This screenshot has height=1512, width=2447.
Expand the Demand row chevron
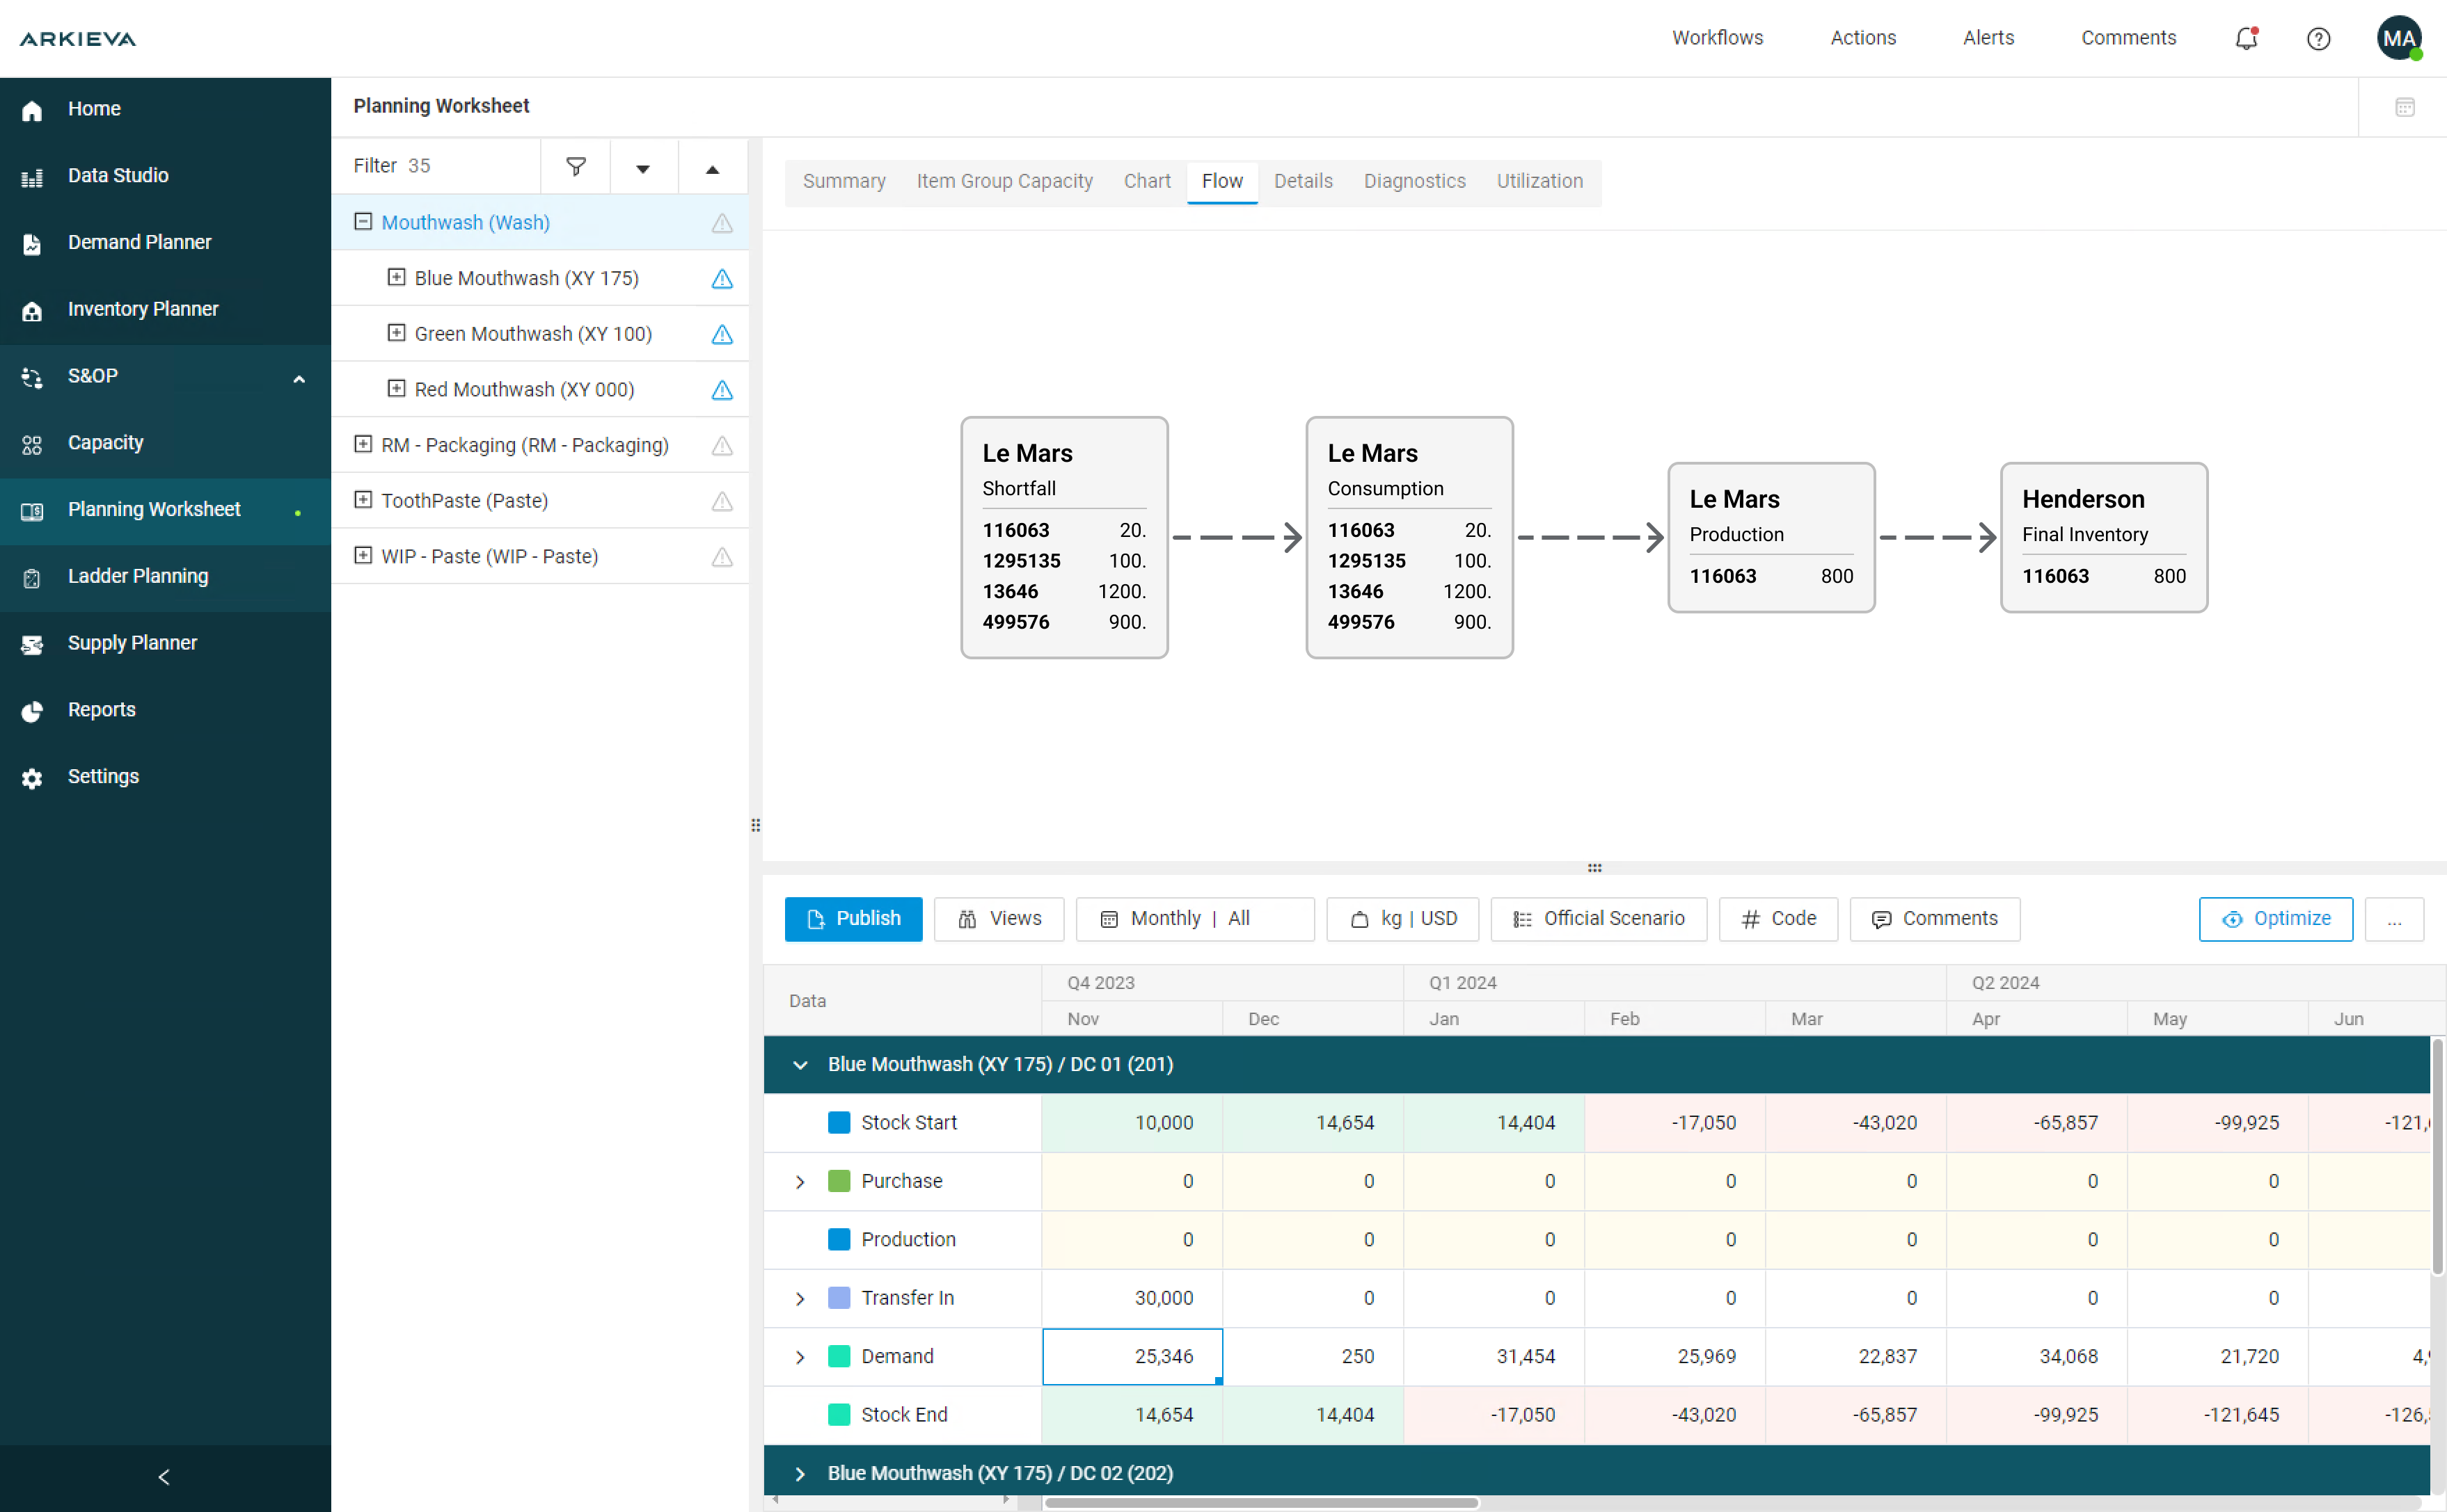[x=800, y=1356]
